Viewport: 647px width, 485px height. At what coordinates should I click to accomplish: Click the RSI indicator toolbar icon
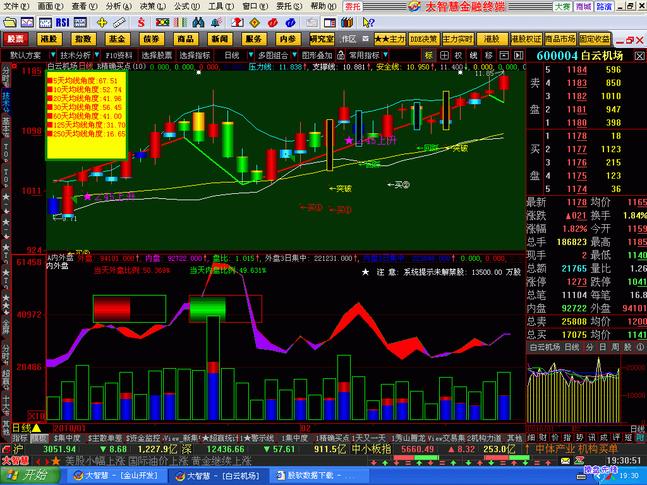click(x=63, y=23)
